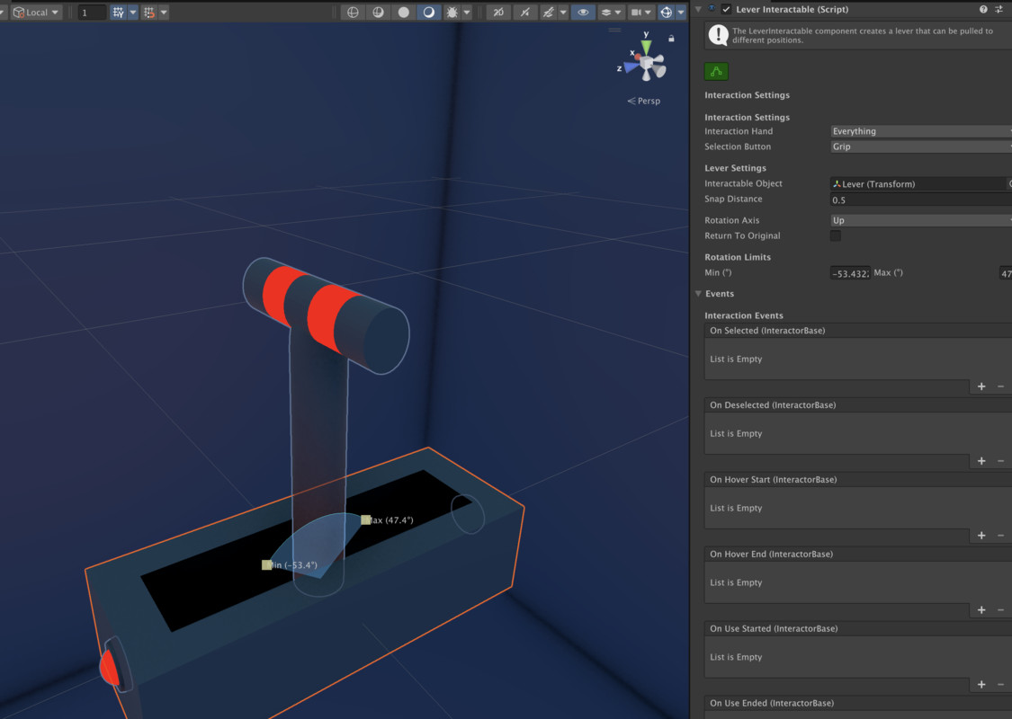This screenshot has width=1012, height=719.
Task: Collapse the Events foldout in the Inspector
Action: 699,293
